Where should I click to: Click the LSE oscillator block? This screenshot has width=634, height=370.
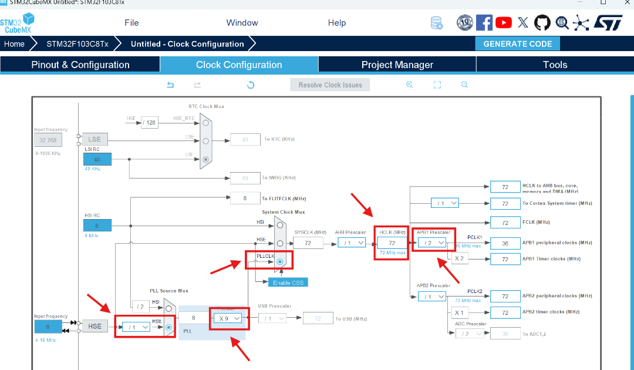(95, 139)
